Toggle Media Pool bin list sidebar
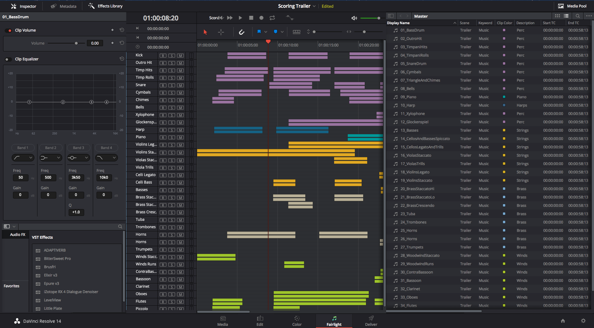 tap(391, 16)
